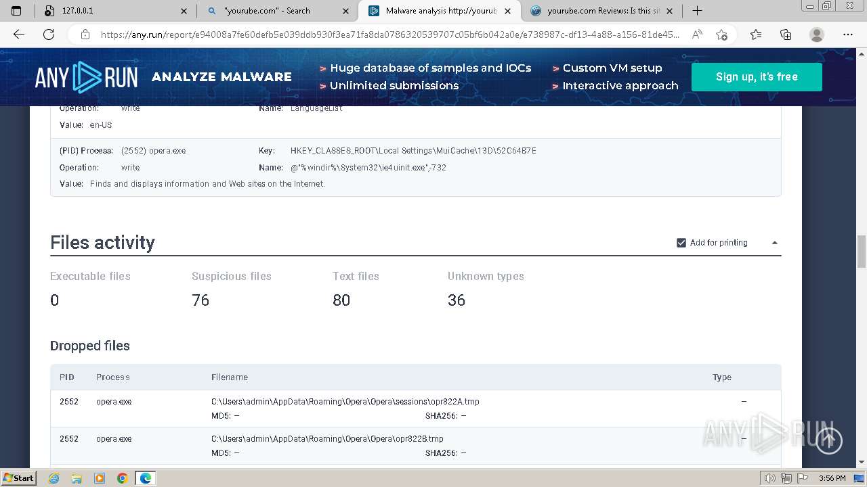The height and width of the screenshot is (487, 867).
Task: Click the scroll to top button
Action: (828, 441)
